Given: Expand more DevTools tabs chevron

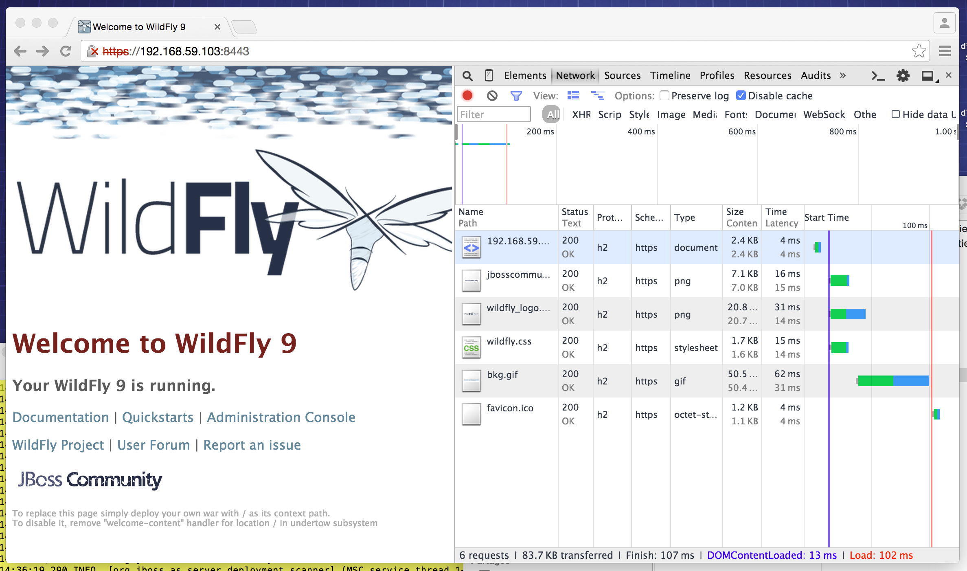Looking at the screenshot, I should pos(842,76).
